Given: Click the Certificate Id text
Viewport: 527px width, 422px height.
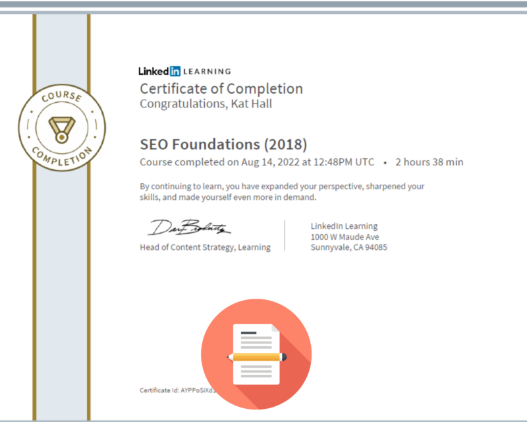Looking at the screenshot, I should click(178, 390).
